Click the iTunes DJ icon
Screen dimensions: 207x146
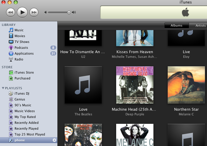(11, 93)
